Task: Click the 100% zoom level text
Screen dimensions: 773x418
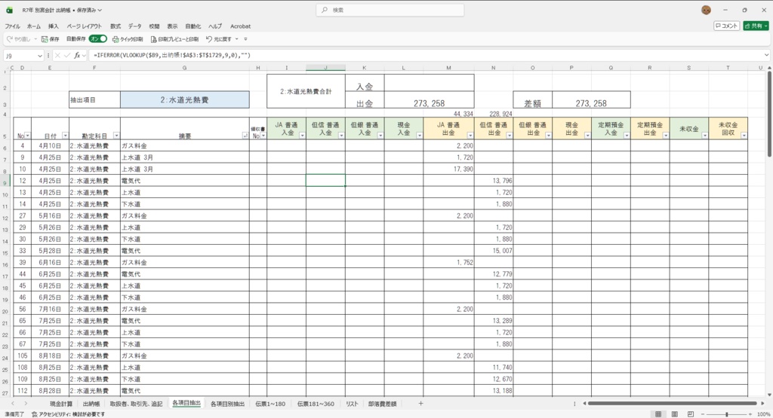Action: click(x=763, y=414)
